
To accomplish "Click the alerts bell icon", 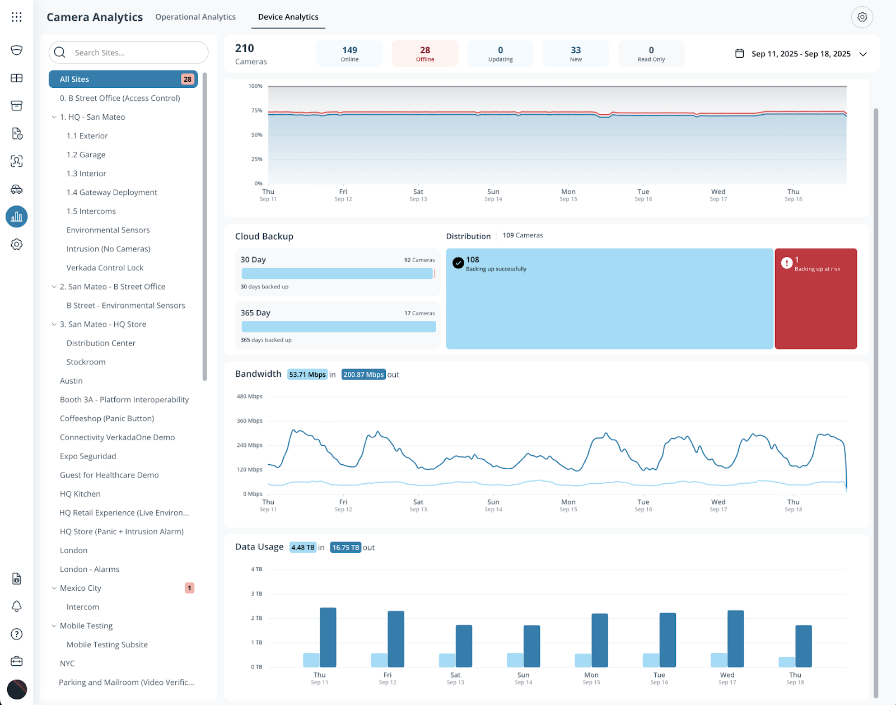I will [17, 606].
